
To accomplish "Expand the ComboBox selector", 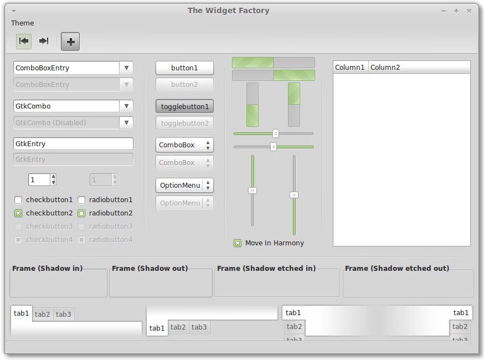I will (x=184, y=145).
